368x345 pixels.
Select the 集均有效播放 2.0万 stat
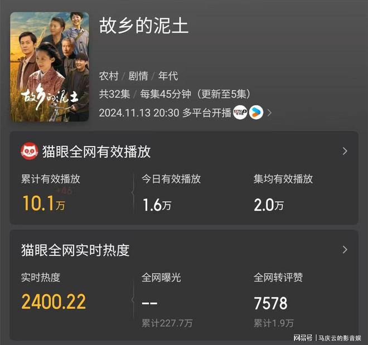(269, 205)
